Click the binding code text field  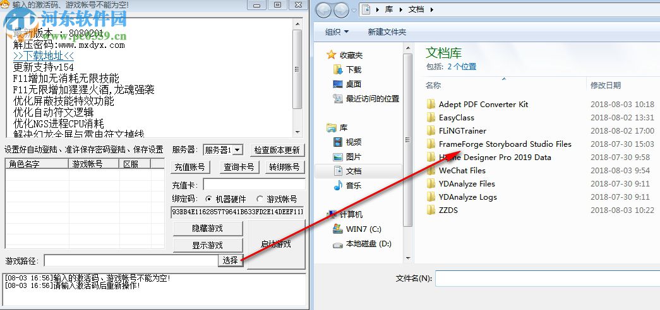(237, 212)
